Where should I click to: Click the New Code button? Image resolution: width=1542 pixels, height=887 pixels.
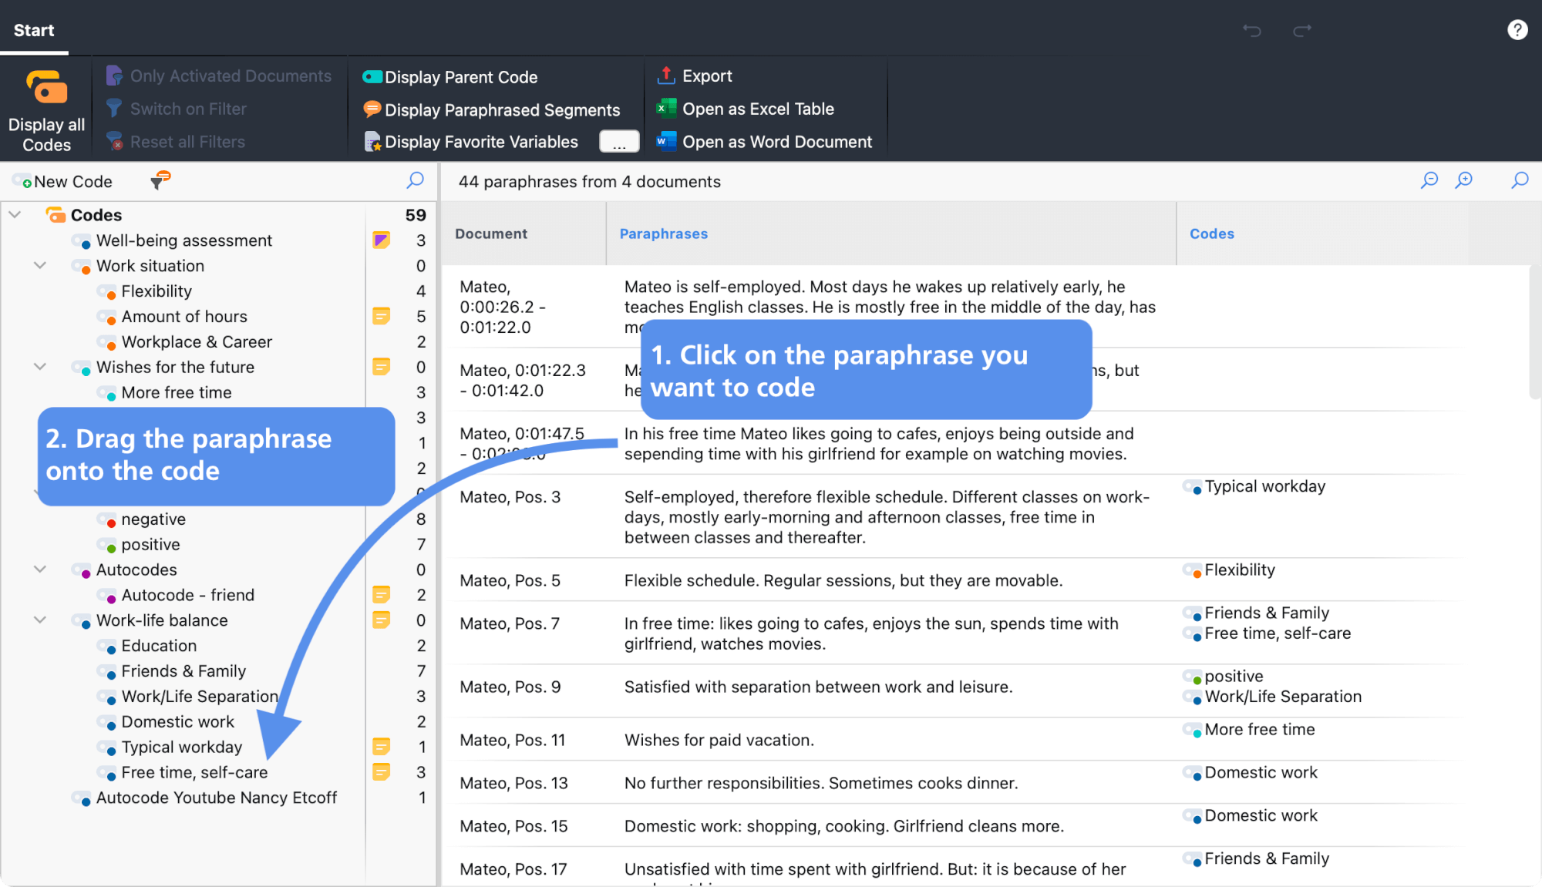point(62,182)
